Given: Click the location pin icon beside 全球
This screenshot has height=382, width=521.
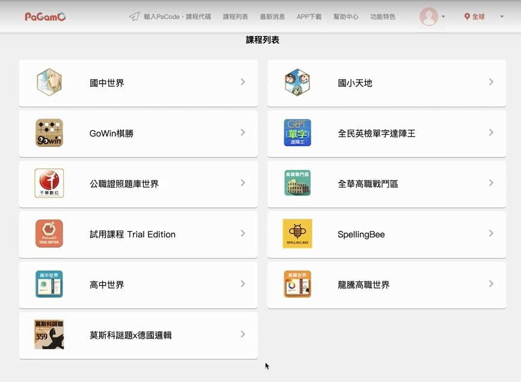Looking at the screenshot, I should (x=467, y=16).
